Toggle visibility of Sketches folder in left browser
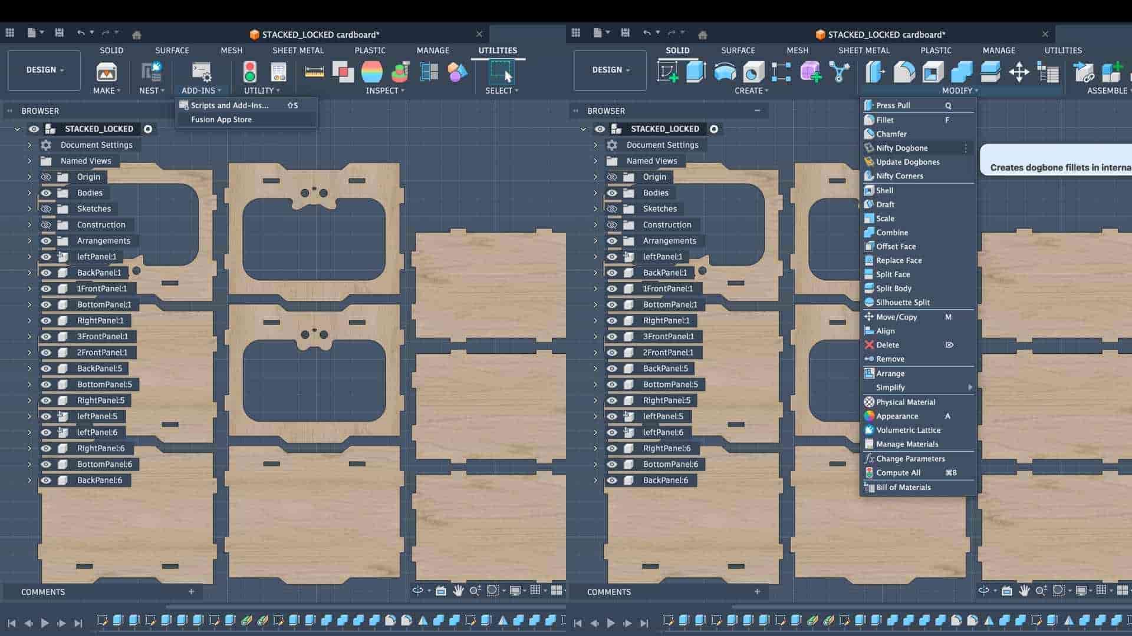Viewport: 1132px width, 636px height. point(46,209)
